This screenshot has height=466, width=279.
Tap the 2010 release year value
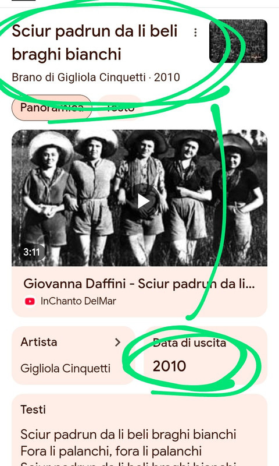[x=169, y=366]
